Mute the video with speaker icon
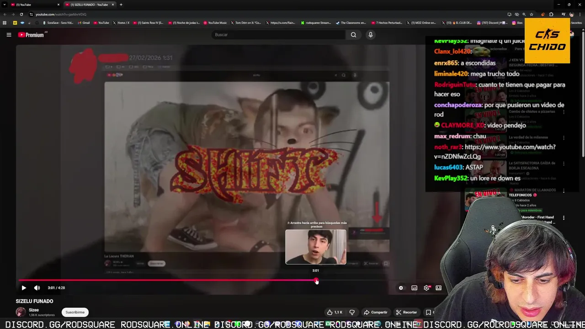Image resolution: width=585 pixels, height=329 pixels. [x=37, y=288]
